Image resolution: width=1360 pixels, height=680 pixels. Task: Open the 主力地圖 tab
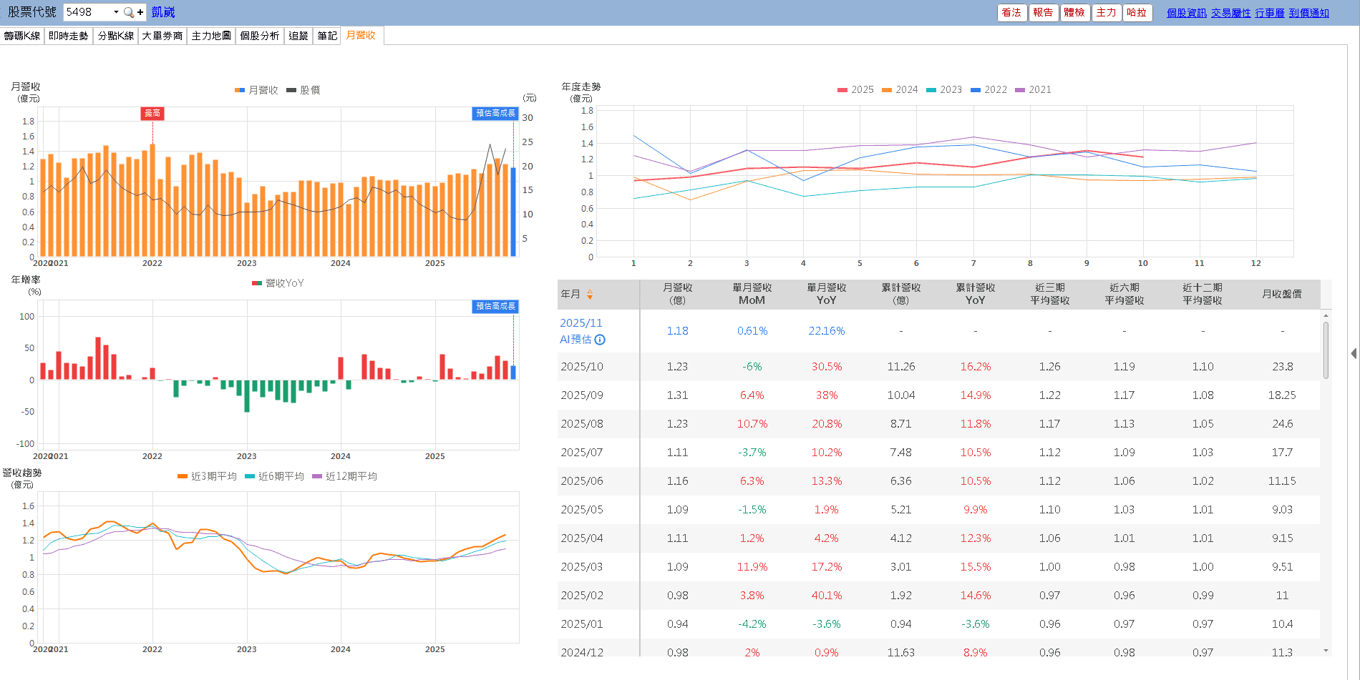pos(211,36)
